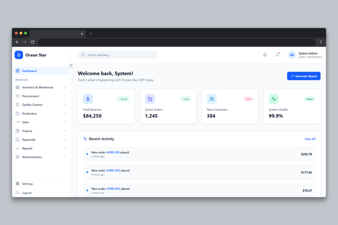The height and width of the screenshot is (225, 338).
Task: Expand the Reports chevron
Action: (x=65, y=148)
